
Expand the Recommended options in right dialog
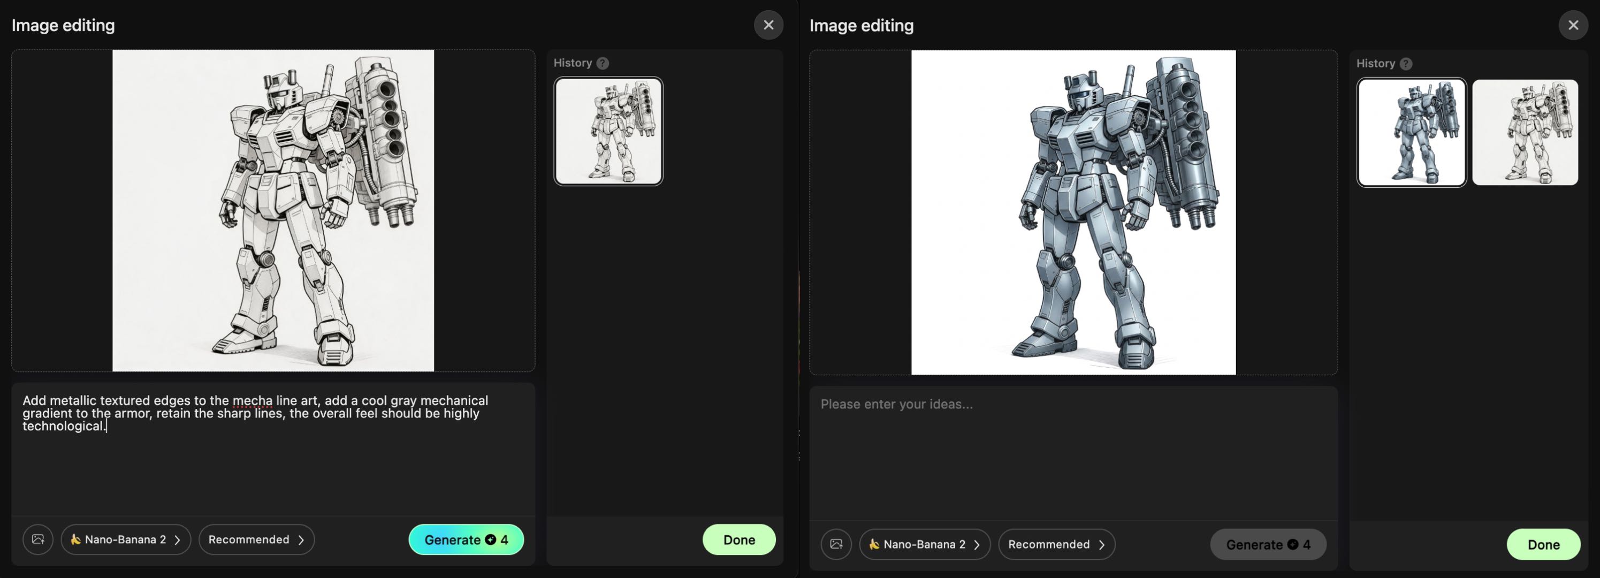point(1056,544)
